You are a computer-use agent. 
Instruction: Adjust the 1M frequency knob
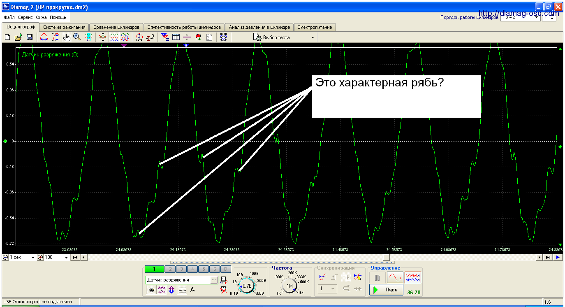289,285
